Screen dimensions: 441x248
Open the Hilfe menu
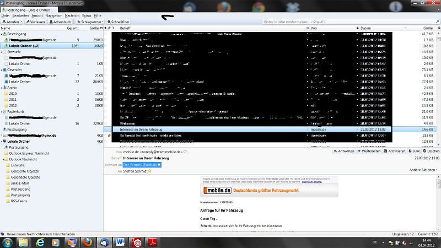click(x=98, y=16)
